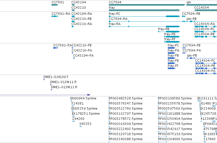Image resolution: width=217 pixels, height=143 pixels.
Task: Open the fray-PA protein label
Action: pos(173,50)
